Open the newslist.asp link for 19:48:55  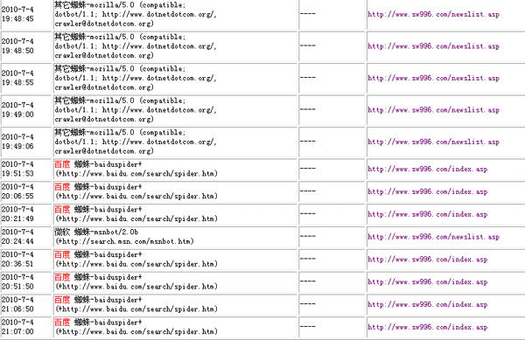[433, 78]
